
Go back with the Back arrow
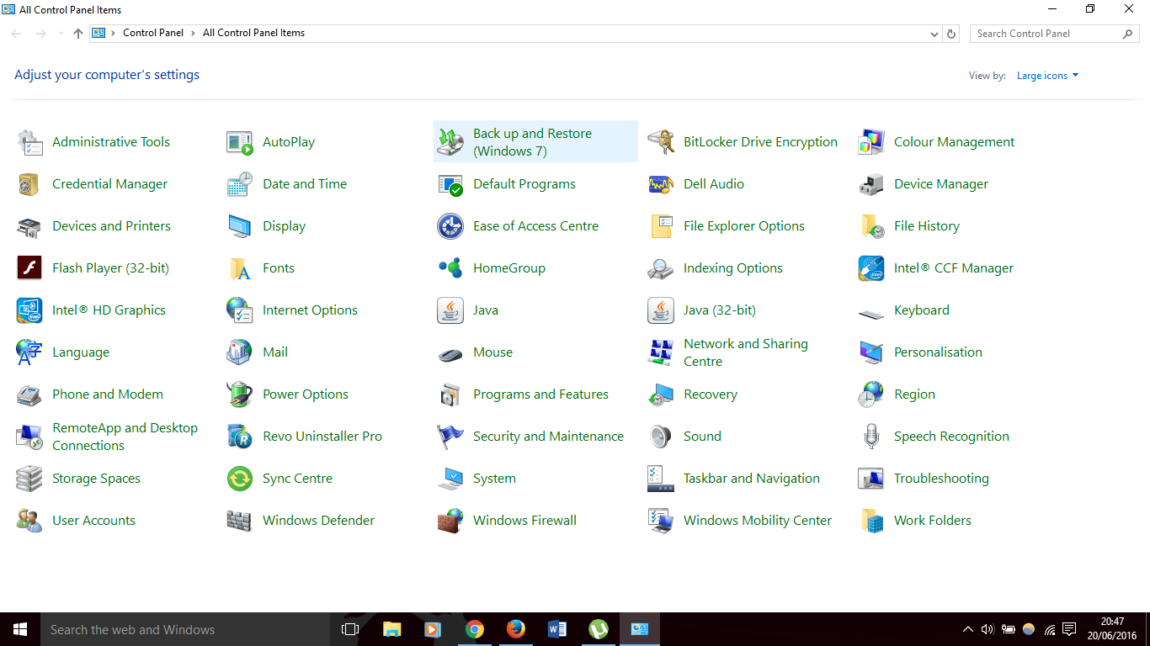[17, 34]
